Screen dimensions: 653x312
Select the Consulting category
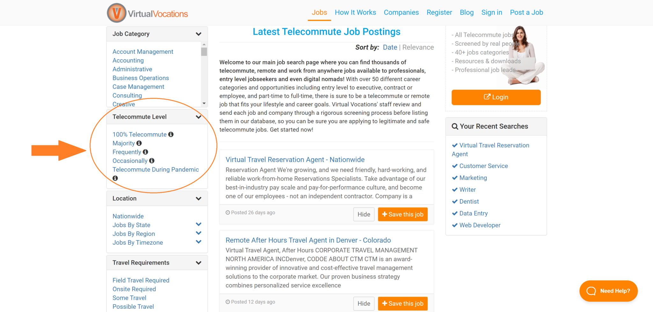click(x=127, y=95)
